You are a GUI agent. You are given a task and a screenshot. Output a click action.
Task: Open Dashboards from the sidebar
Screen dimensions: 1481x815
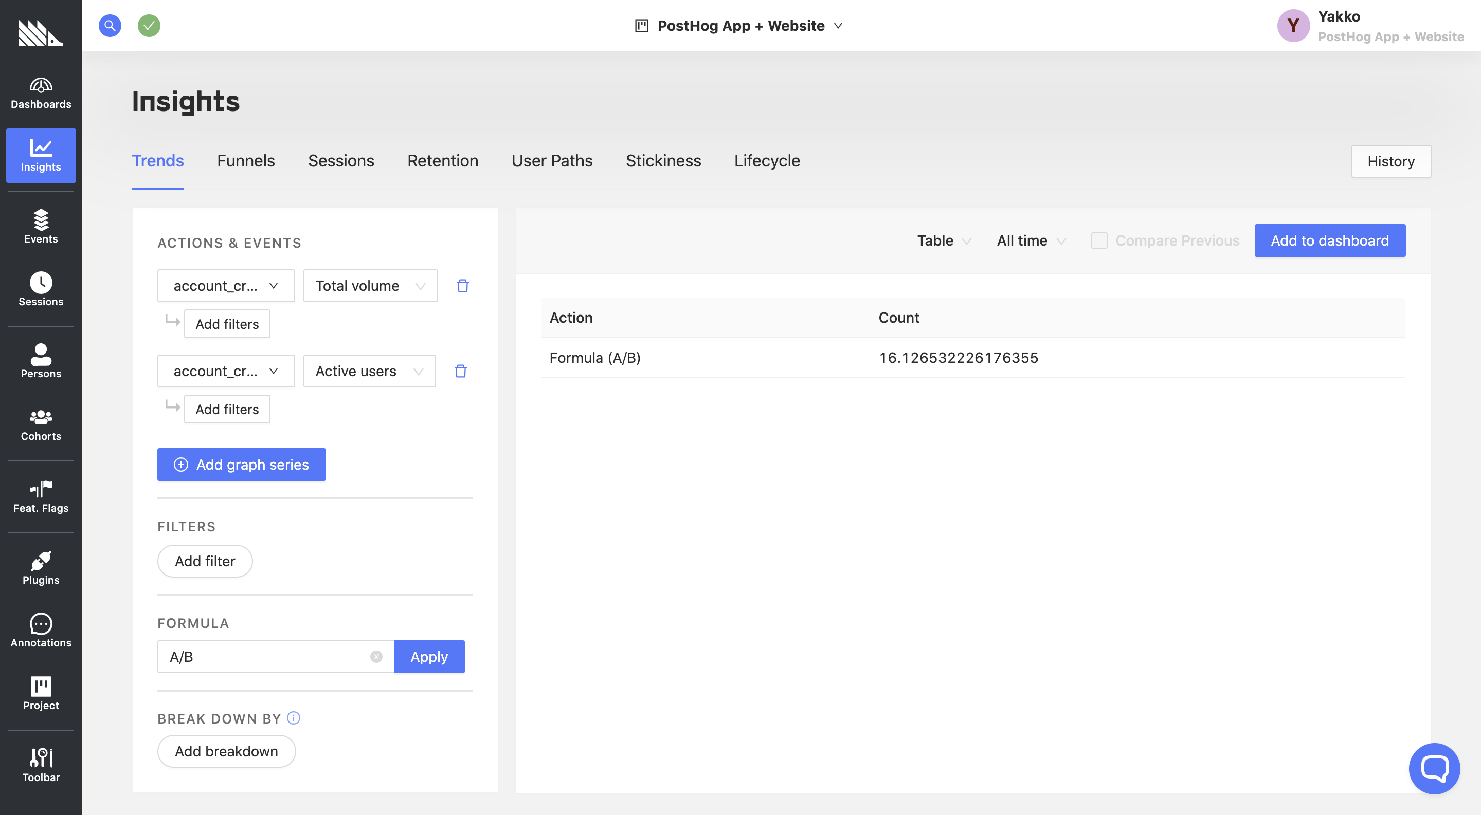click(41, 93)
